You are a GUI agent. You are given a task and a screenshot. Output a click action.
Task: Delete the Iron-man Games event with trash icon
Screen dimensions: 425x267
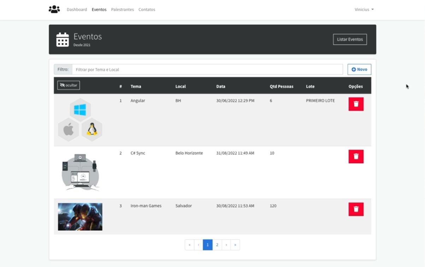click(356, 209)
